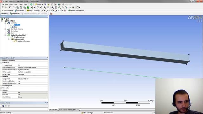This screenshot has width=203, height=114.
Task: Select the solid green body selection filter
Action: coord(28,8)
